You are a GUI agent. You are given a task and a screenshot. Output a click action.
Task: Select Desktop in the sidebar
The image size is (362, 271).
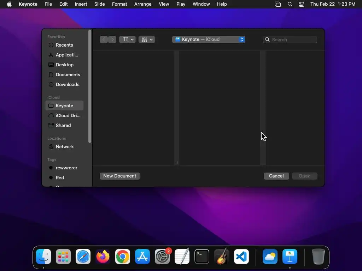[64, 65]
